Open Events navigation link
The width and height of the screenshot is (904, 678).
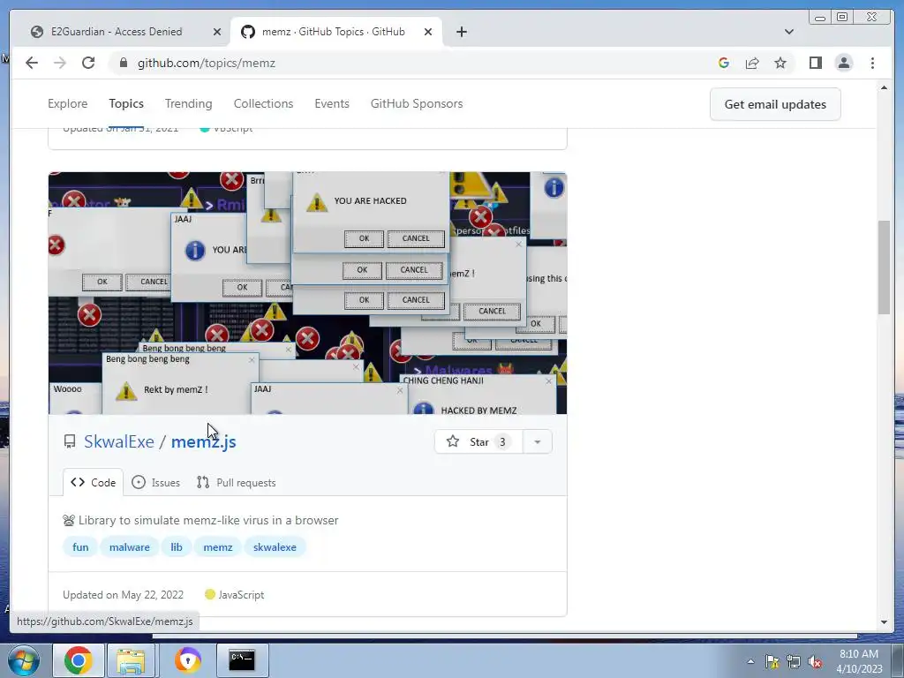[x=332, y=104]
